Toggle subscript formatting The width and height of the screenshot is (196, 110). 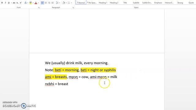17,3
